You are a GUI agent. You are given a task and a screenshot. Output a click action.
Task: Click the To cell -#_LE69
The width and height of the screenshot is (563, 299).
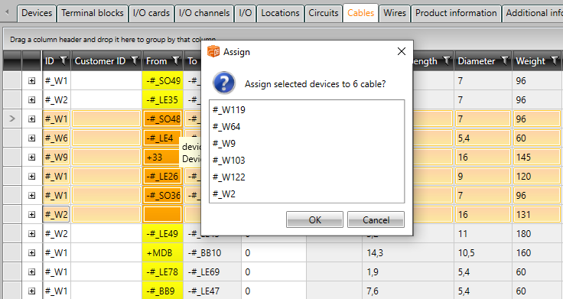212,272
